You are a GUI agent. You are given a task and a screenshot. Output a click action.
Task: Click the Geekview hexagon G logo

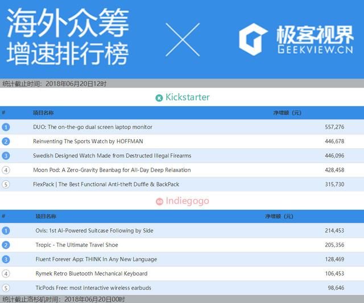(x=253, y=39)
